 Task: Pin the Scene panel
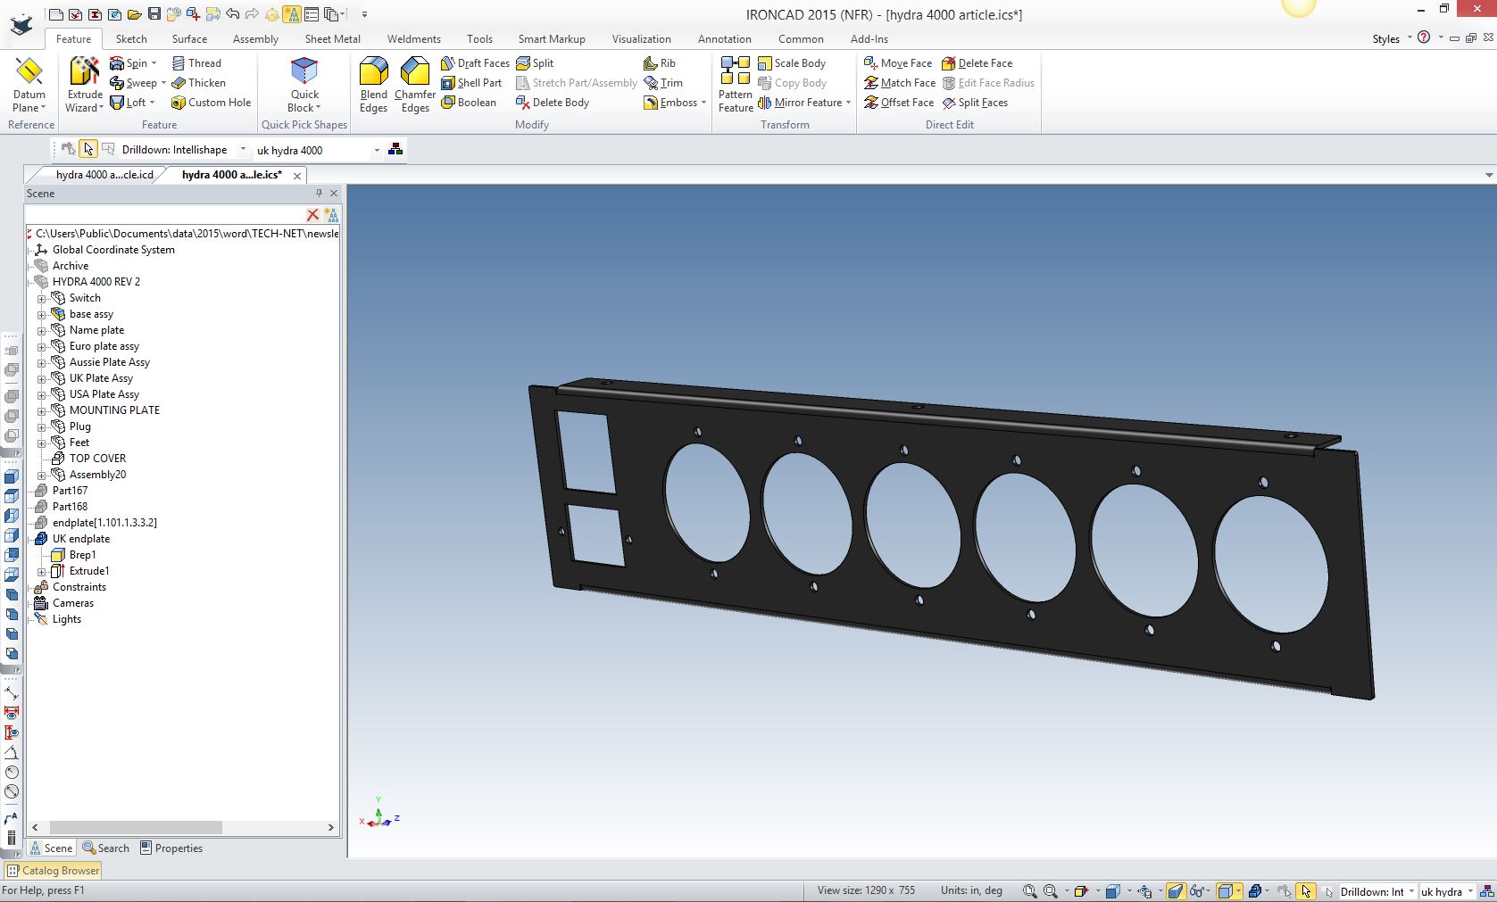click(319, 193)
